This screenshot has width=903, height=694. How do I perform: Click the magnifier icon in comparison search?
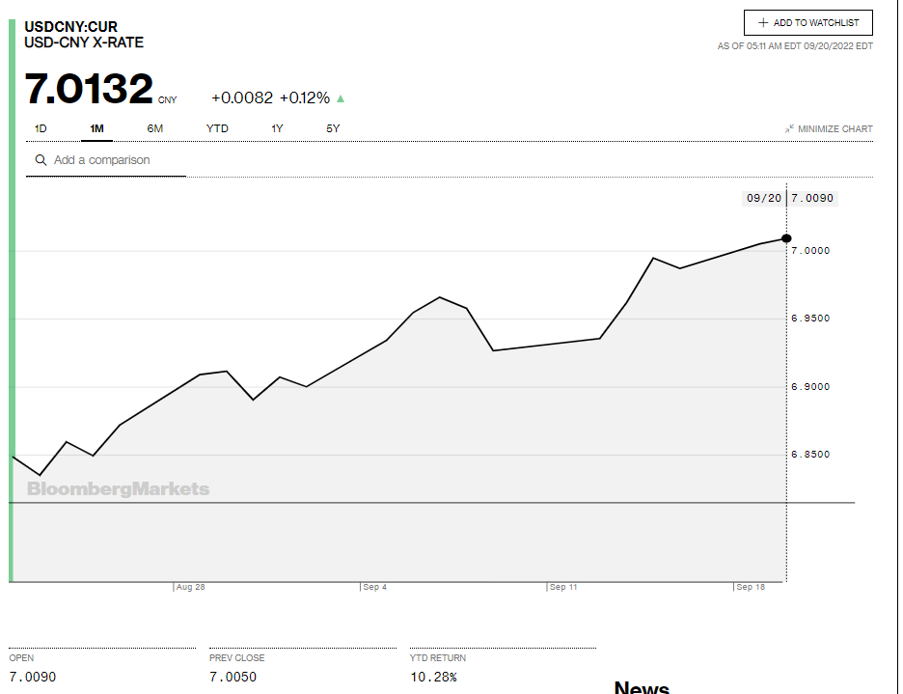point(41,160)
